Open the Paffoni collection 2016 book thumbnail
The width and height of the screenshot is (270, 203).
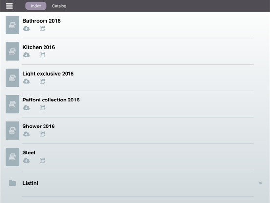[x=12, y=104]
